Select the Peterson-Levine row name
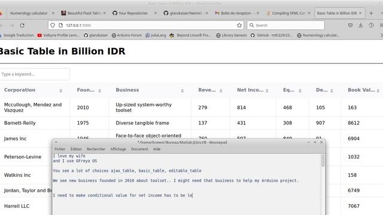Image resolution: width=383 pixels, height=215 pixels. point(23,157)
